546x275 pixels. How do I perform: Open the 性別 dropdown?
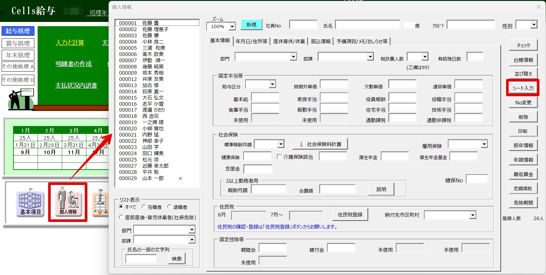pos(534,24)
